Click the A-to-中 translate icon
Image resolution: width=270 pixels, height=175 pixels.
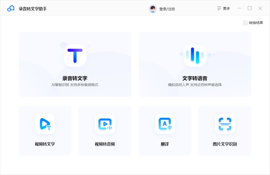coord(165,124)
